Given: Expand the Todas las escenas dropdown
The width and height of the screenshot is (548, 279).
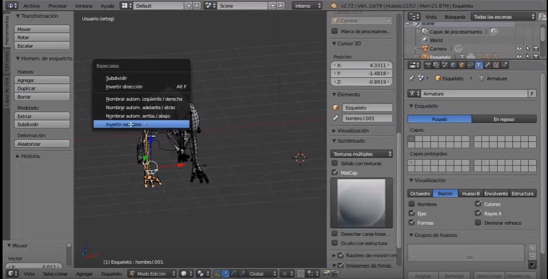Looking at the screenshot, I should click(x=504, y=17).
